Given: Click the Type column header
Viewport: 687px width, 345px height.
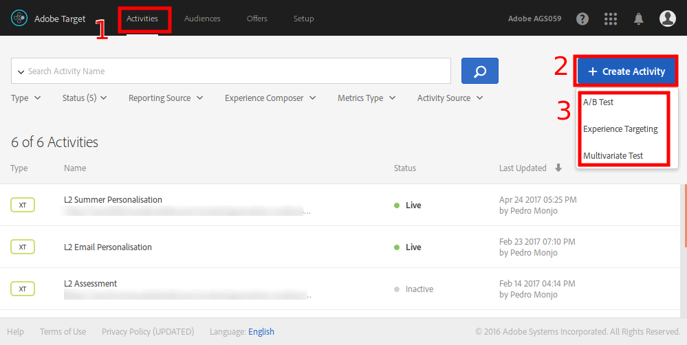Looking at the screenshot, I should (19, 168).
